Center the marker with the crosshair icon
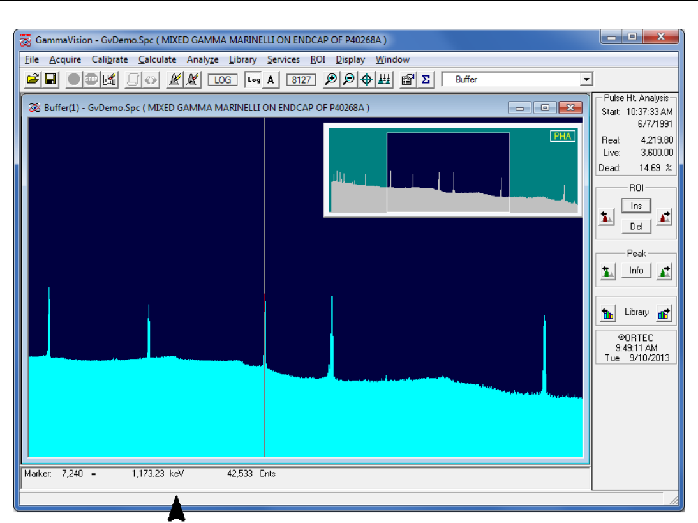Image resolution: width=698 pixels, height=523 pixels. click(x=366, y=80)
